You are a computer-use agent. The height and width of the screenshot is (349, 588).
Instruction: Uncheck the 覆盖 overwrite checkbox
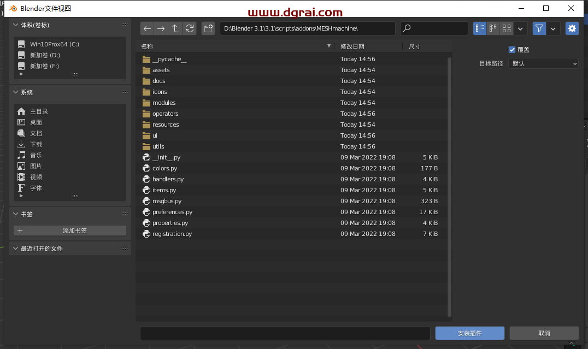click(512, 50)
